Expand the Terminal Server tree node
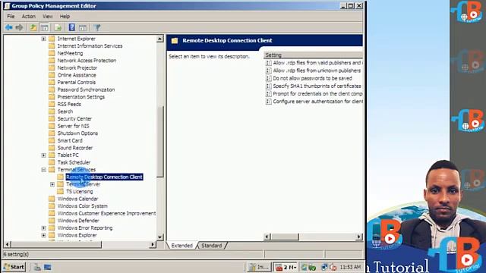This screenshot has width=486, height=273. [x=52, y=184]
